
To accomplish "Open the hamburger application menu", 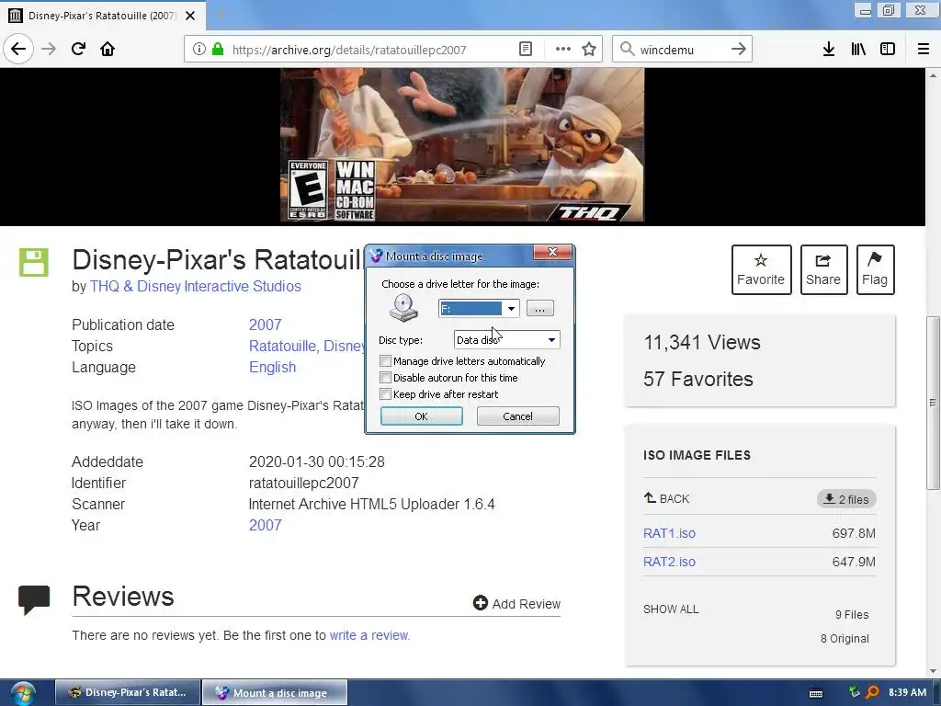I will (x=924, y=50).
